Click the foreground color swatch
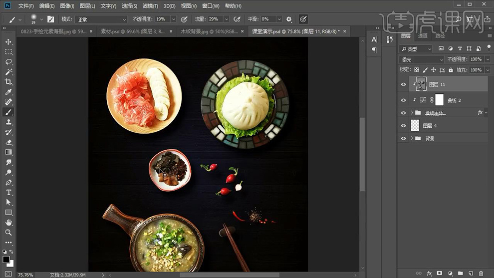The height and width of the screenshot is (278, 494). 6,259
